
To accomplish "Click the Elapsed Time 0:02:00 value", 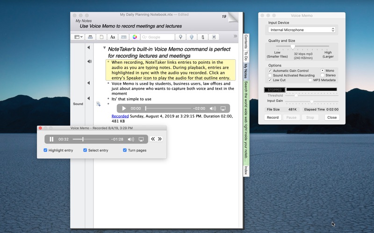I will [332, 110].
